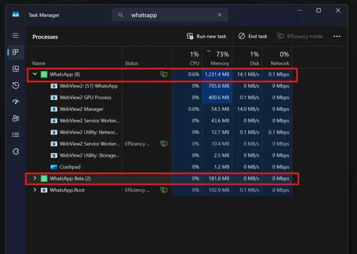Select the Crashpad process row
Screen dimensions: 357x254
pyautogui.click(x=71, y=167)
